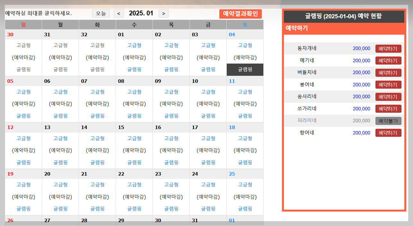Reserve the 버들치네 glamping site
The height and width of the screenshot is (226, 413).
pyautogui.click(x=388, y=73)
